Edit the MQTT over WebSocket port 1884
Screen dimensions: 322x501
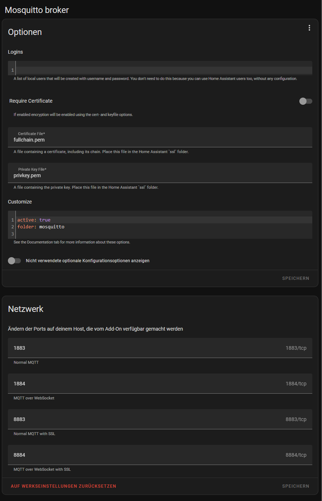[x=144, y=384]
